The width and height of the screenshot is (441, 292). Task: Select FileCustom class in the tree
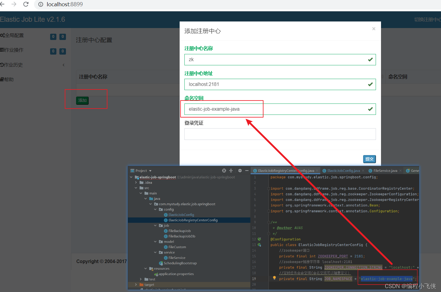point(177,247)
